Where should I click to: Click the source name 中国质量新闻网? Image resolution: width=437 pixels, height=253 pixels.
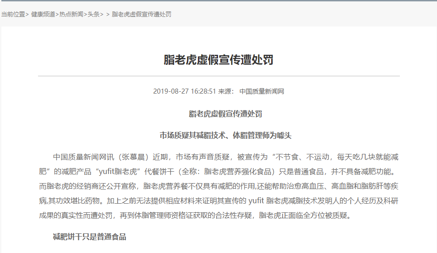click(x=262, y=91)
